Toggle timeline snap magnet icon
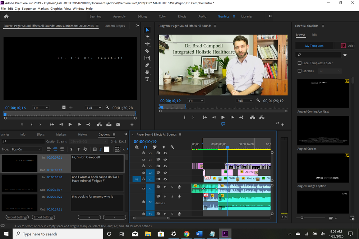359x239 pixels. pyautogui.click(x=146, y=147)
